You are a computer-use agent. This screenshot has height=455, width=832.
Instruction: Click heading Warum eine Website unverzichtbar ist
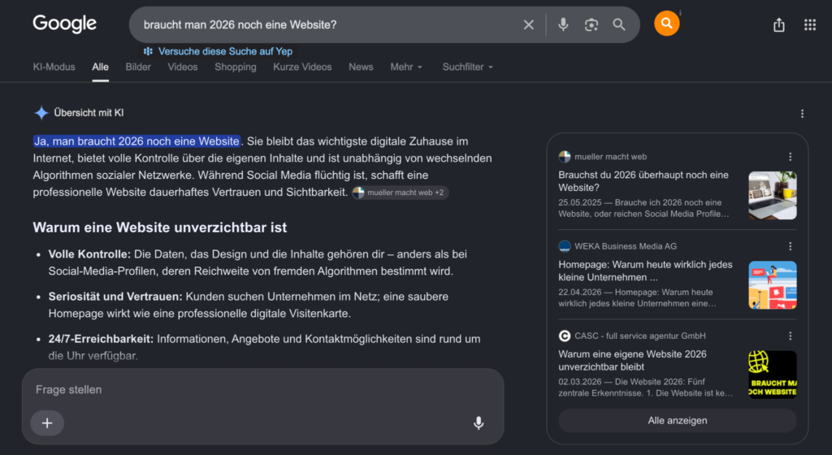click(x=160, y=227)
